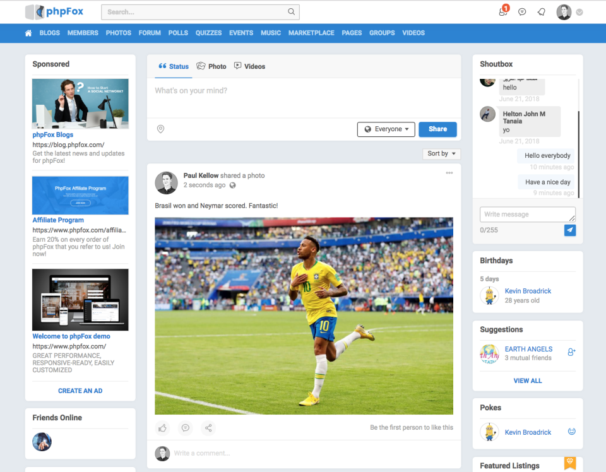Share the post using the share icon

208,428
